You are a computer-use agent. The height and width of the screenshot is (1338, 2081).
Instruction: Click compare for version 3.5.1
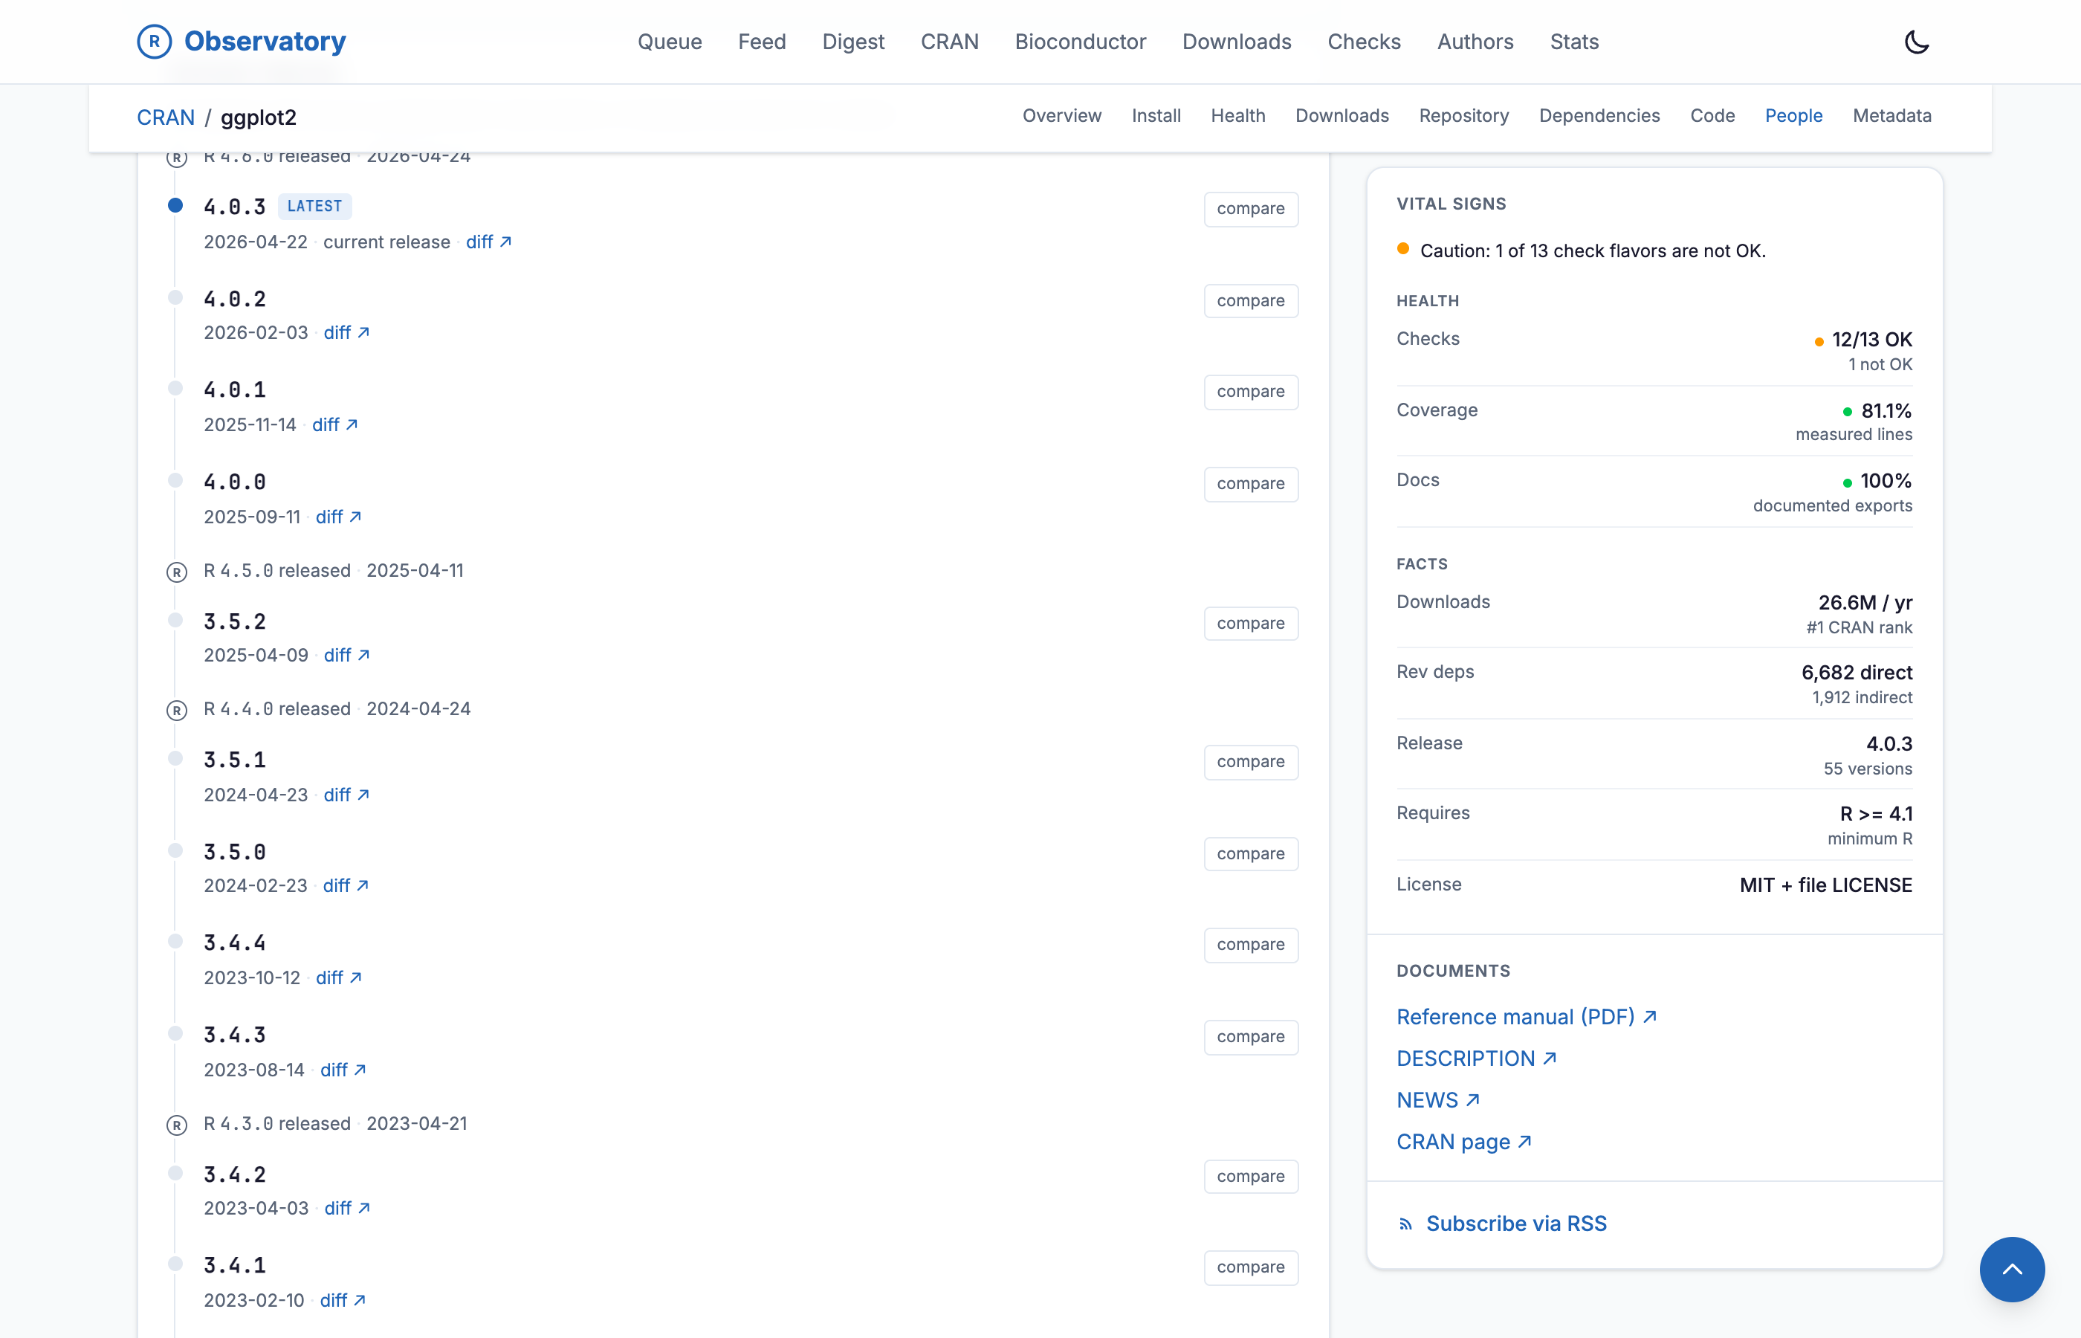[x=1250, y=762]
